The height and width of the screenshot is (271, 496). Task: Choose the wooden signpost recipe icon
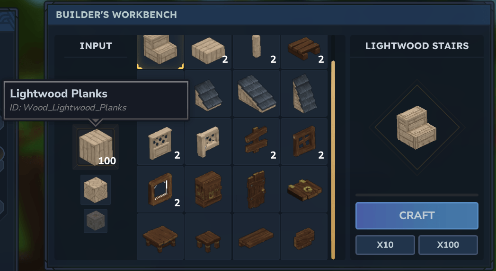point(256,141)
